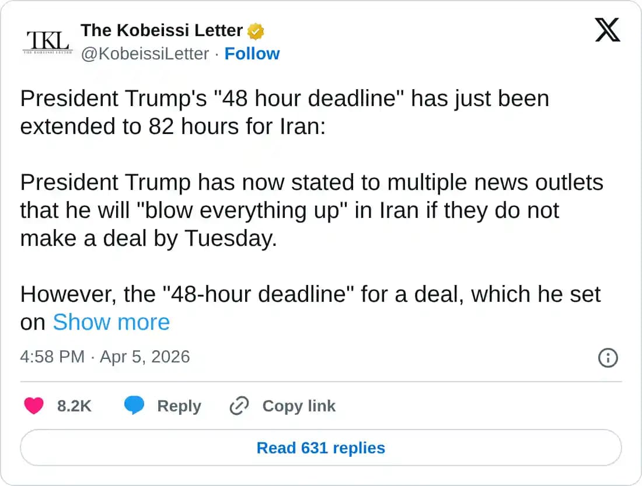This screenshot has height=486, width=642.
Task: Open the @KobeissiLetter handle
Action: (x=144, y=54)
